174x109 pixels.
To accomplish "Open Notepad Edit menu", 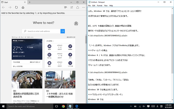I will pos(94,5).
